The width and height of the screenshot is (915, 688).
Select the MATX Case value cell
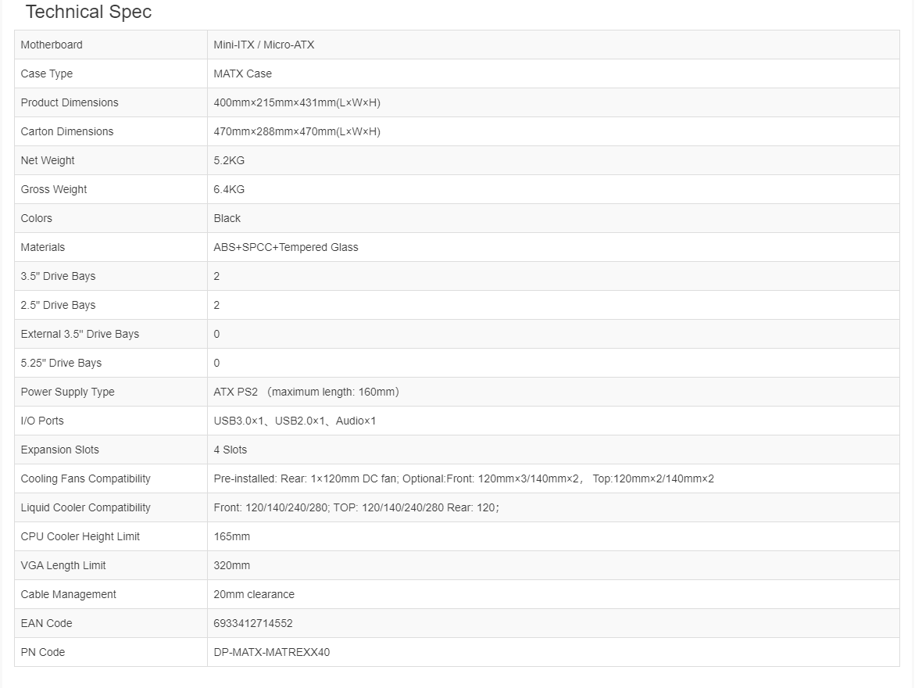553,73
